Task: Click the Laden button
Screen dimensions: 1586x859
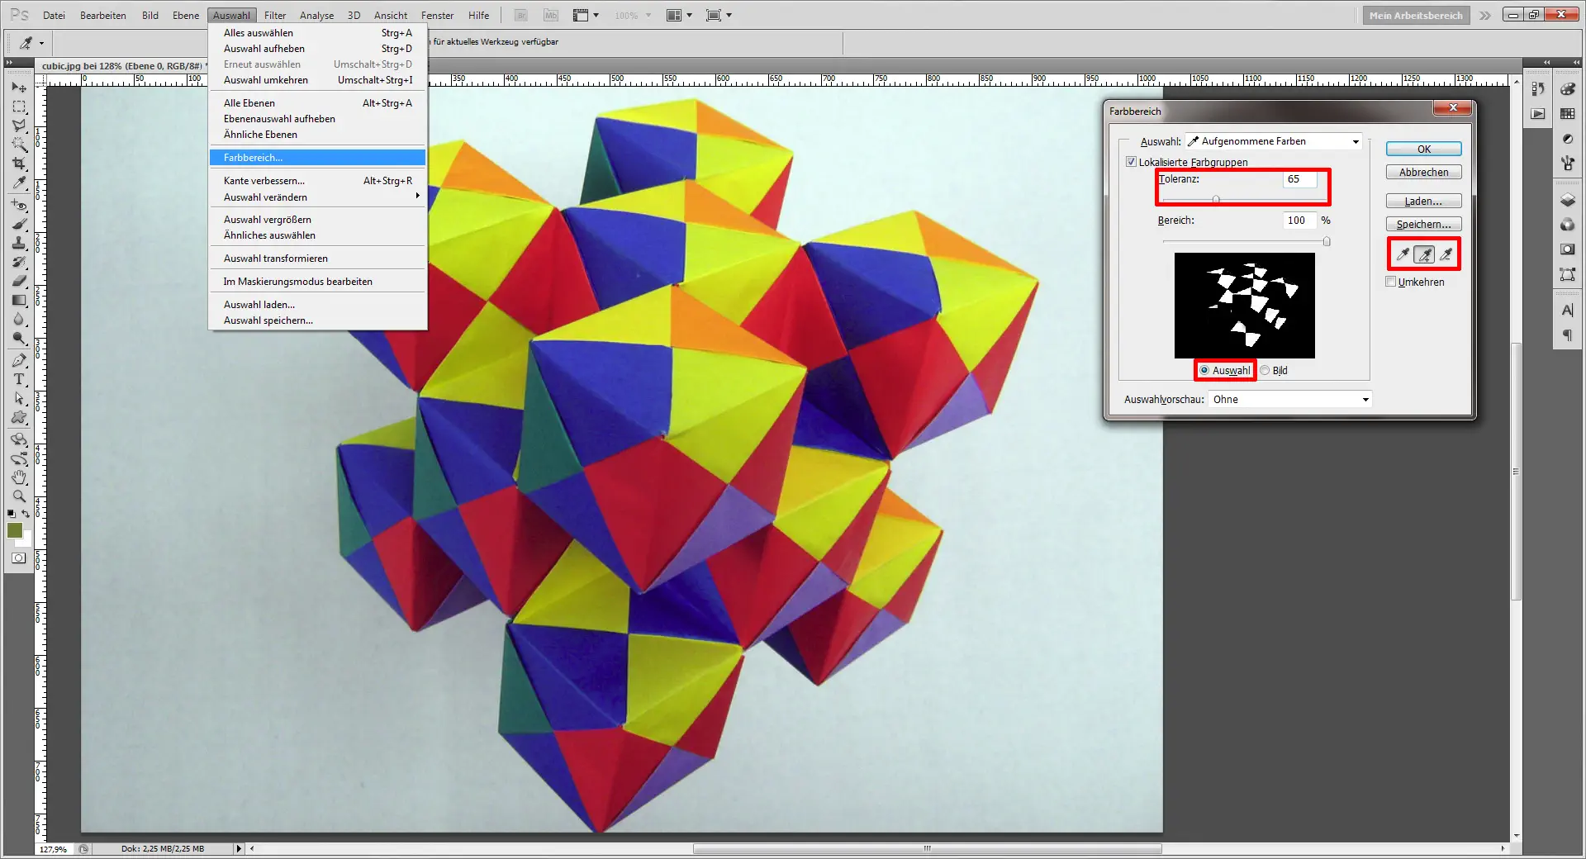Action: (x=1422, y=201)
